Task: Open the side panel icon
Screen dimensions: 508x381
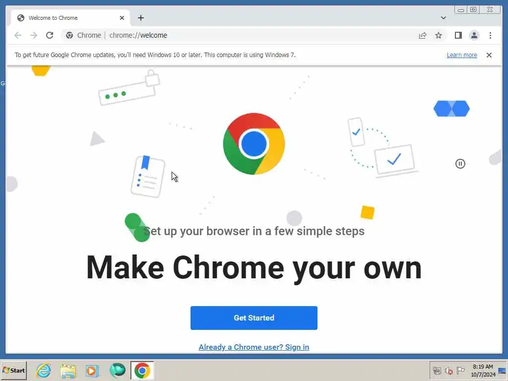Action: [458, 35]
